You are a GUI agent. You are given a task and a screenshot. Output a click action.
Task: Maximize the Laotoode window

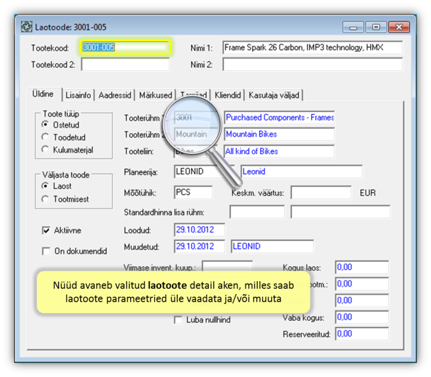coord(376,27)
